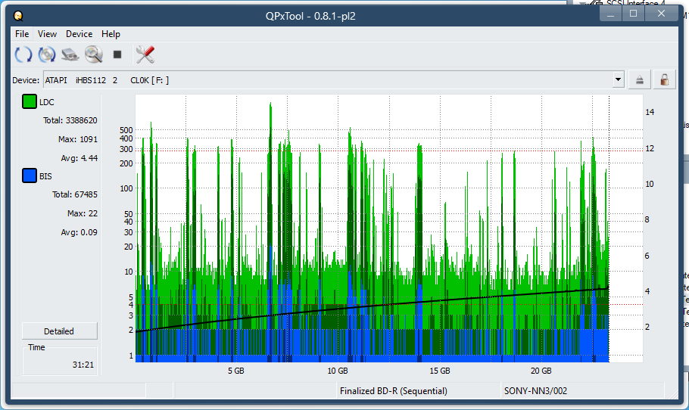Click the Device: label
The width and height of the screenshot is (689, 410).
(26, 80)
